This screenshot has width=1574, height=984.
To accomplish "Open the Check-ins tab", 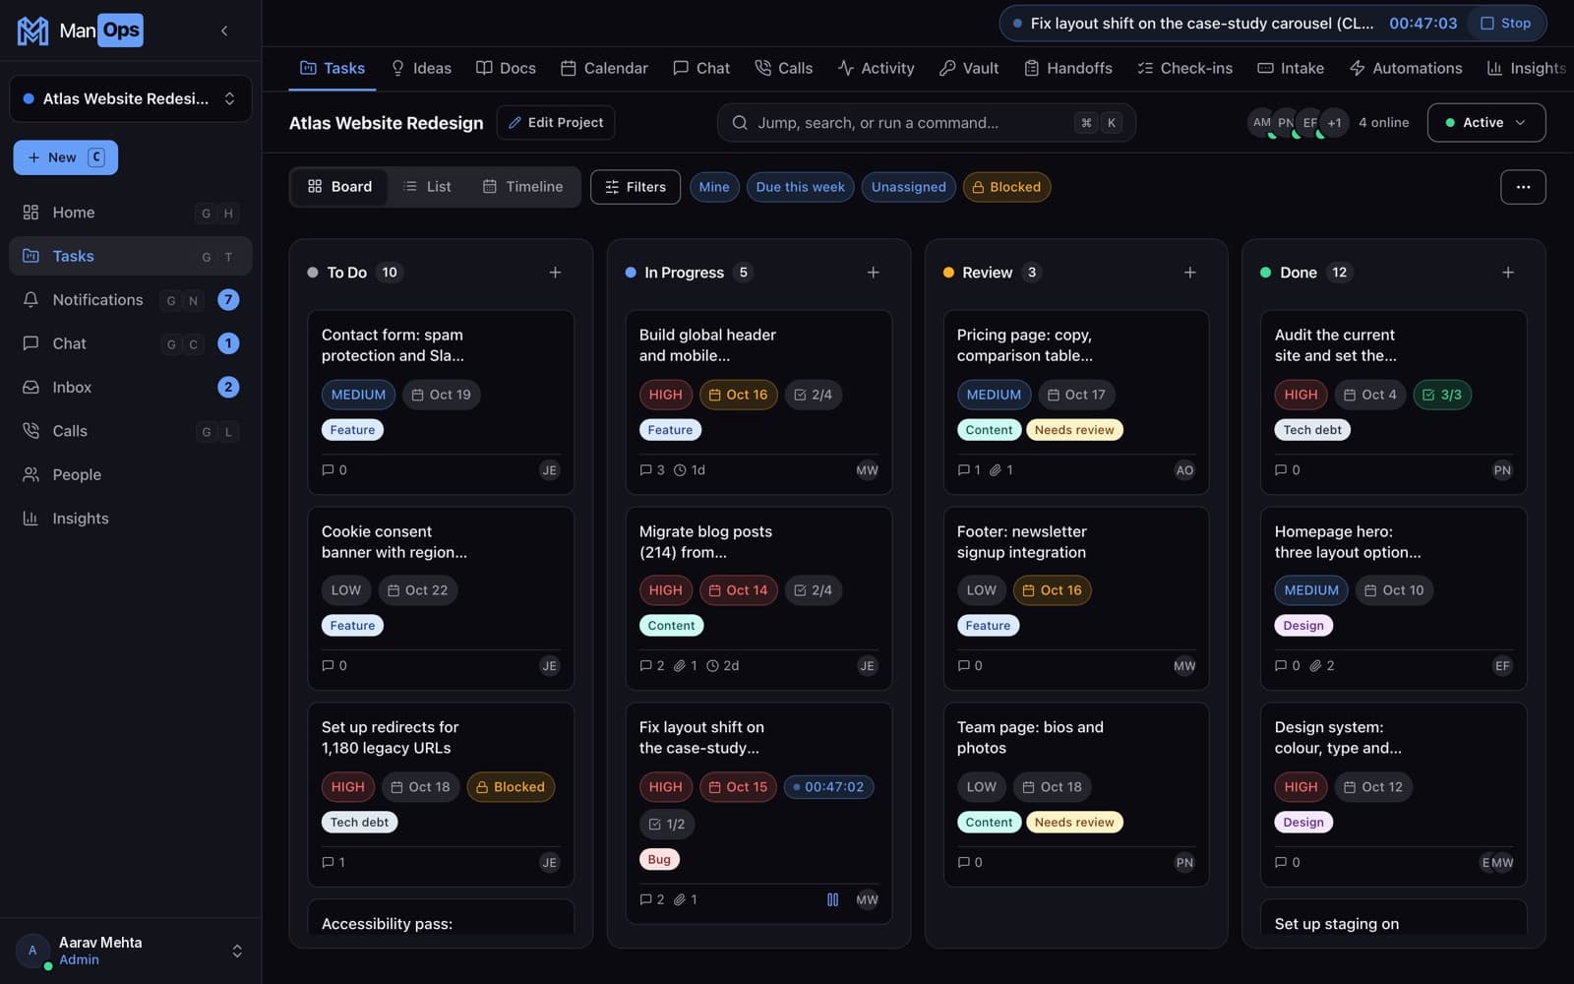I will point(1184,68).
